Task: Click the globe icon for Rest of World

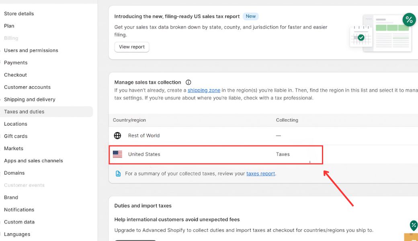Action: pyautogui.click(x=117, y=135)
